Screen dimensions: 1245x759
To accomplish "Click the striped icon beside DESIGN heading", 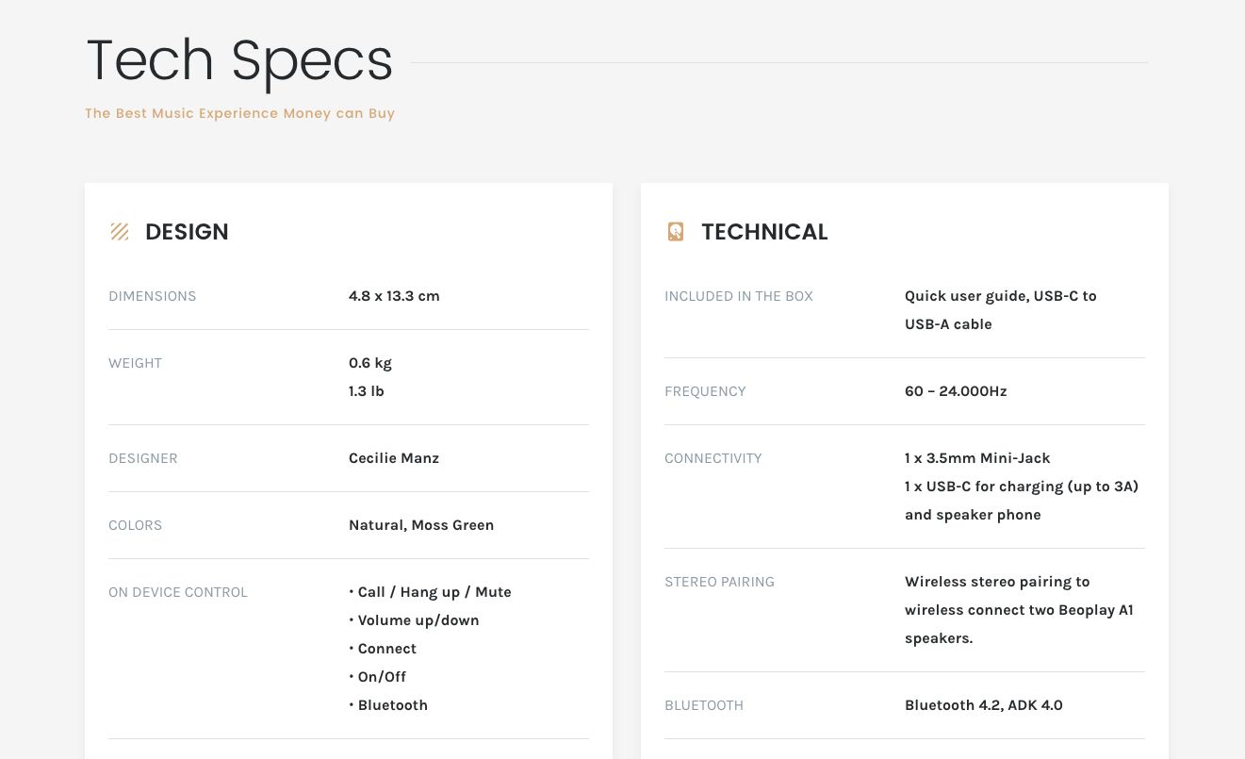I will [x=120, y=232].
